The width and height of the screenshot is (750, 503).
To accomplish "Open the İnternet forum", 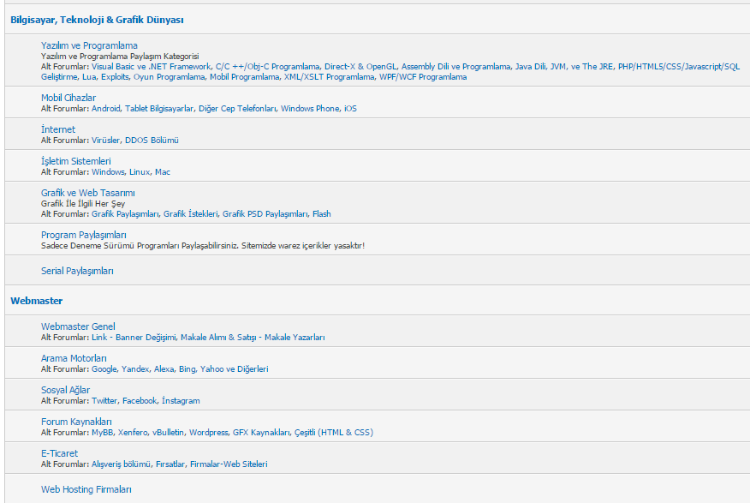I will tap(58, 129).
